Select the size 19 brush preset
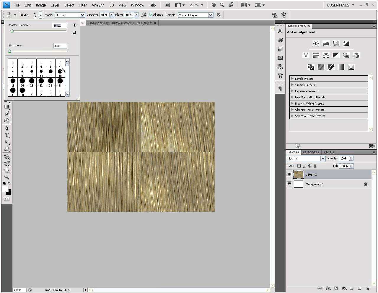 [13, 82]
